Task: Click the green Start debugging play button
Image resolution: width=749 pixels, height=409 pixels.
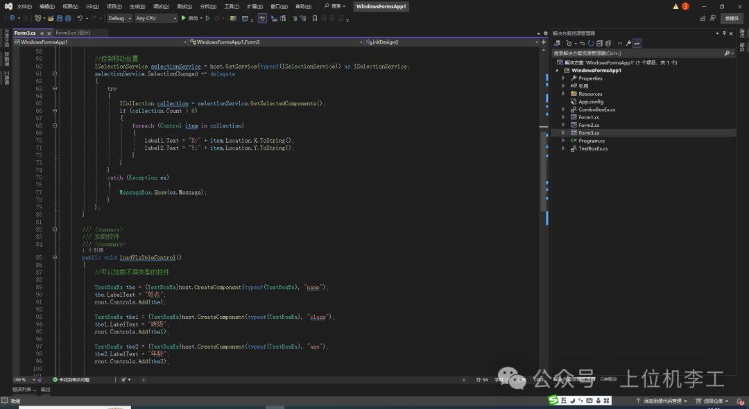Action: click(x=184, y=18)
